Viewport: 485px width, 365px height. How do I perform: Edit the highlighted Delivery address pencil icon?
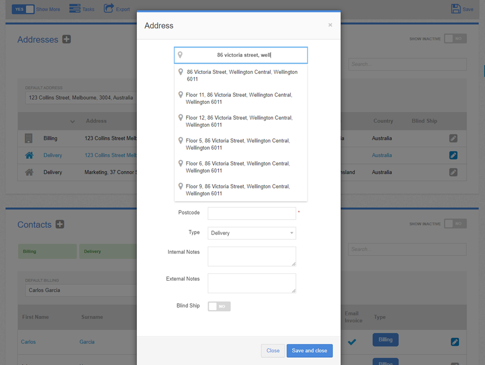453,155
